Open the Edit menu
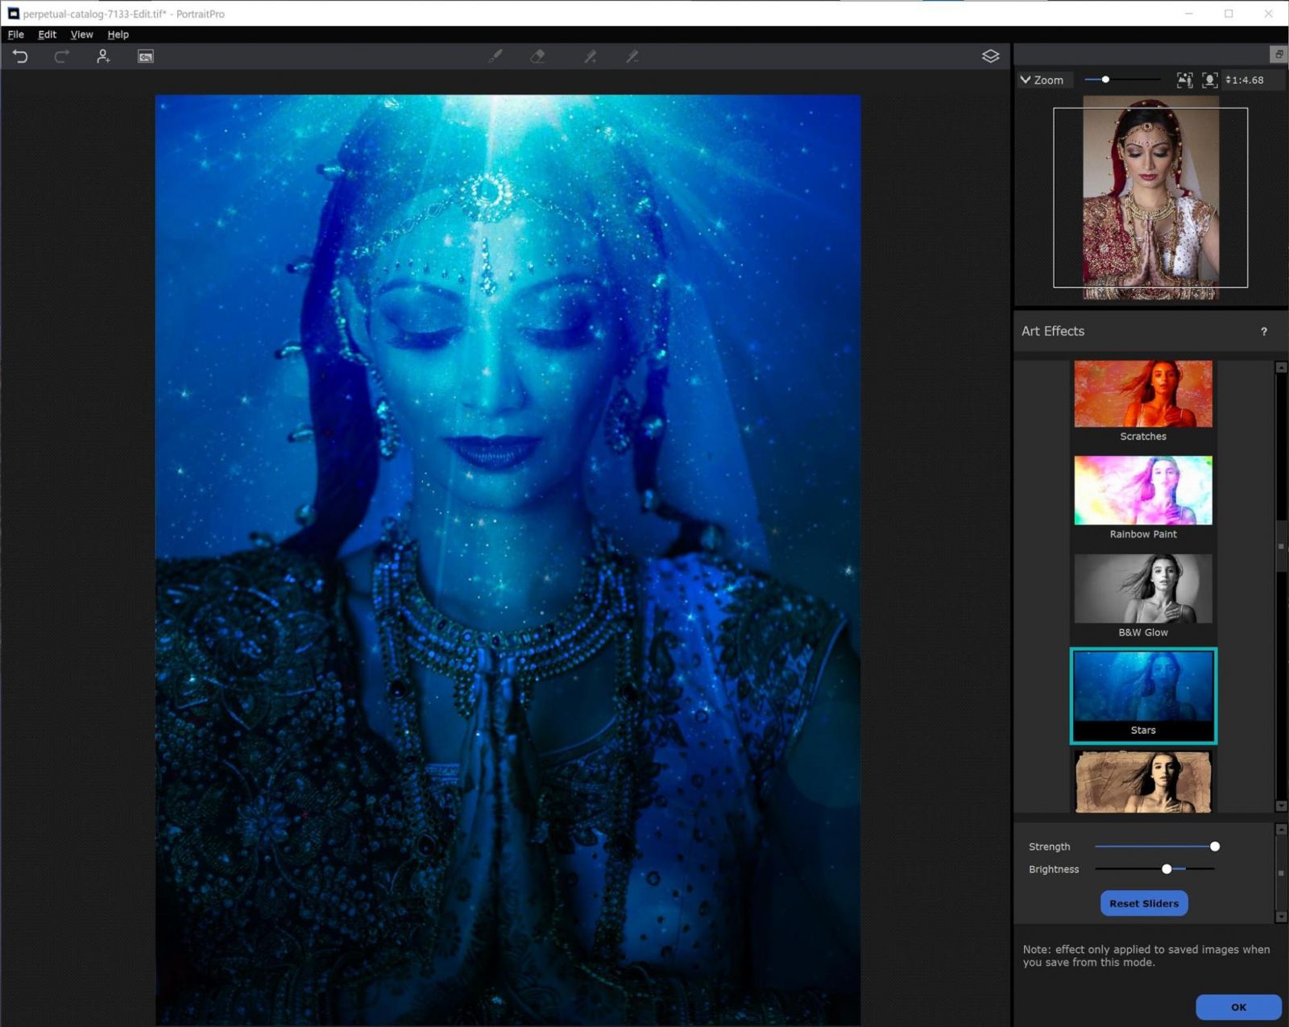 (x=47, y=35)
